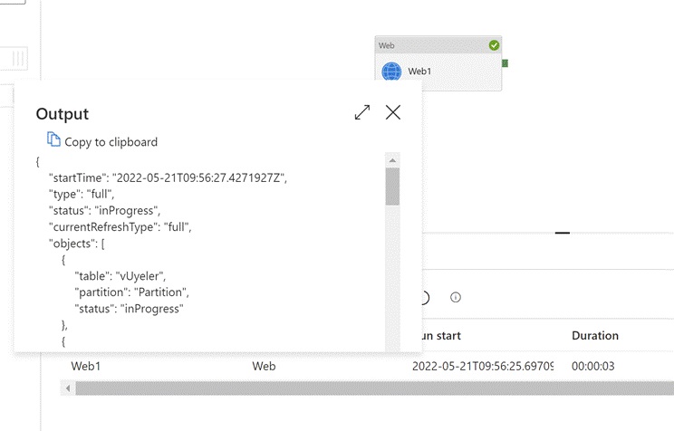Click the green output connector on Web1
Screen dimensions: 674x431
click(x=505, y=63)
